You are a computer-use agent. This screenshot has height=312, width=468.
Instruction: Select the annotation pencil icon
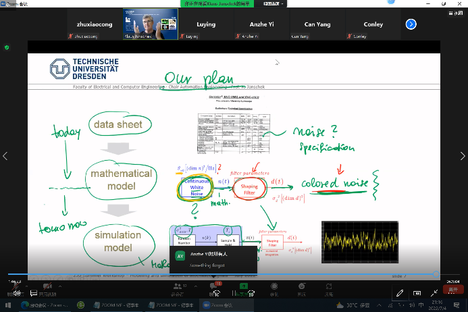[x=400, y=292]
